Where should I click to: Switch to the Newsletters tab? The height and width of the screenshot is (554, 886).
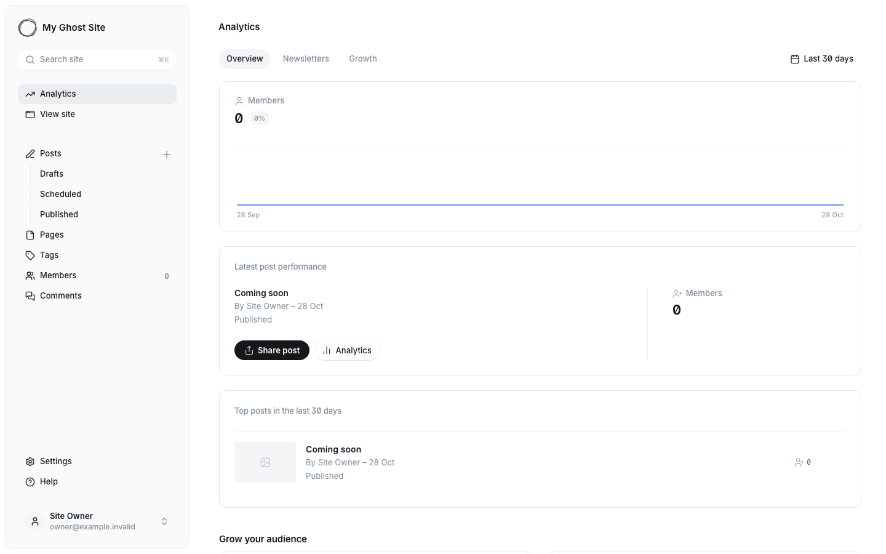[306, 59]
